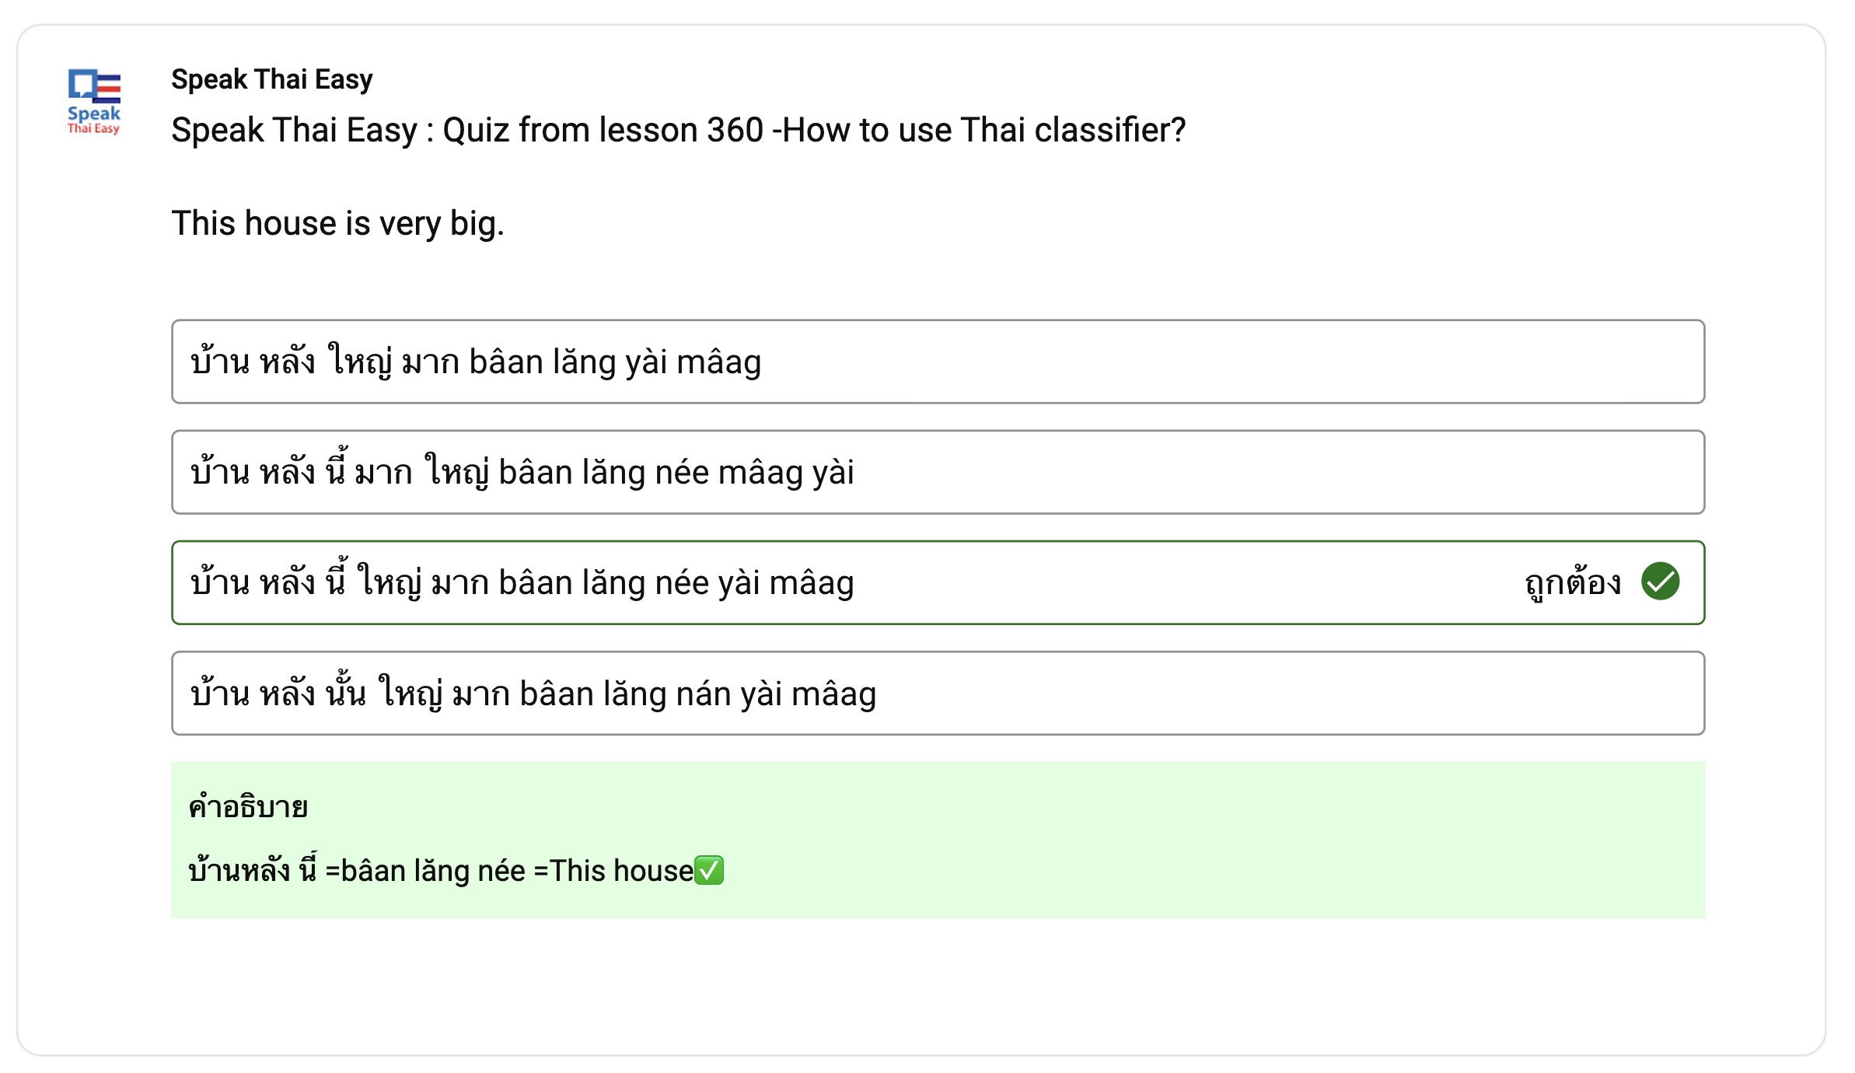Select answer 'bâan lăng née yài mâag'
The width and height of the screenshot is (1855, 1073).
938,582
